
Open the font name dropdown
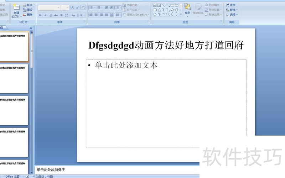(x=58, y=7)
